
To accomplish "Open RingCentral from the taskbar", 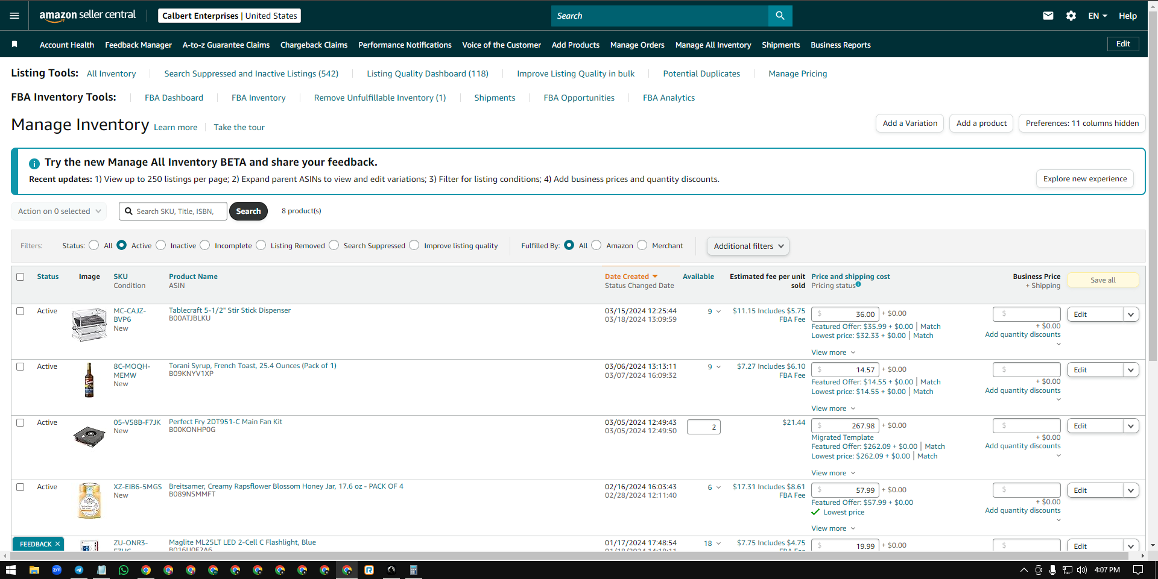I will 369,570.
